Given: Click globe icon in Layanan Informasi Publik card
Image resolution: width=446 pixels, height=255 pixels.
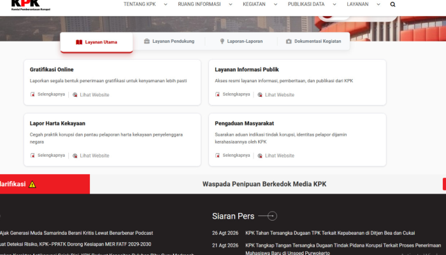Looking at the screenshot, I should 260,95.
